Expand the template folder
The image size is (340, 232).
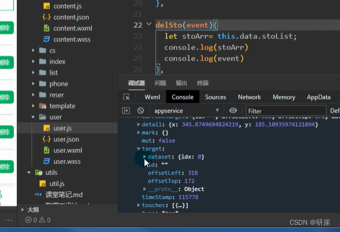point(33,106)
